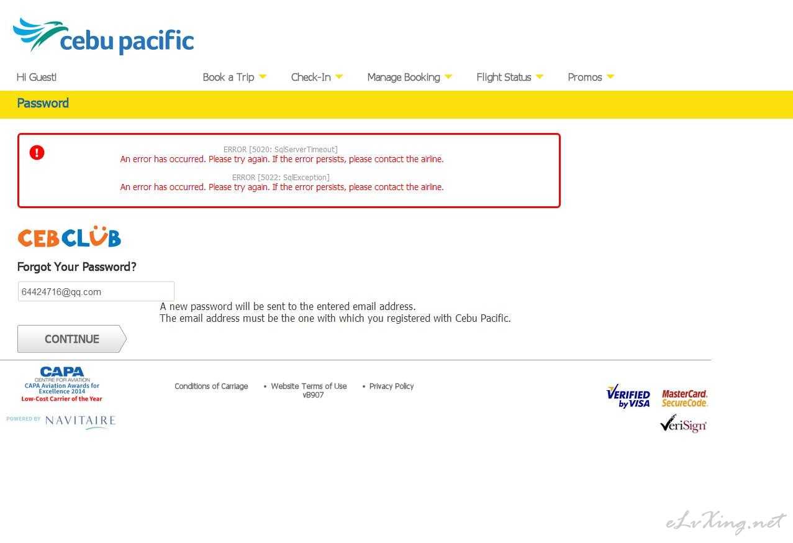The image size is (793, 543).
Task: Click the CAPA Aviation Awards badge
Action: point(62,385)
